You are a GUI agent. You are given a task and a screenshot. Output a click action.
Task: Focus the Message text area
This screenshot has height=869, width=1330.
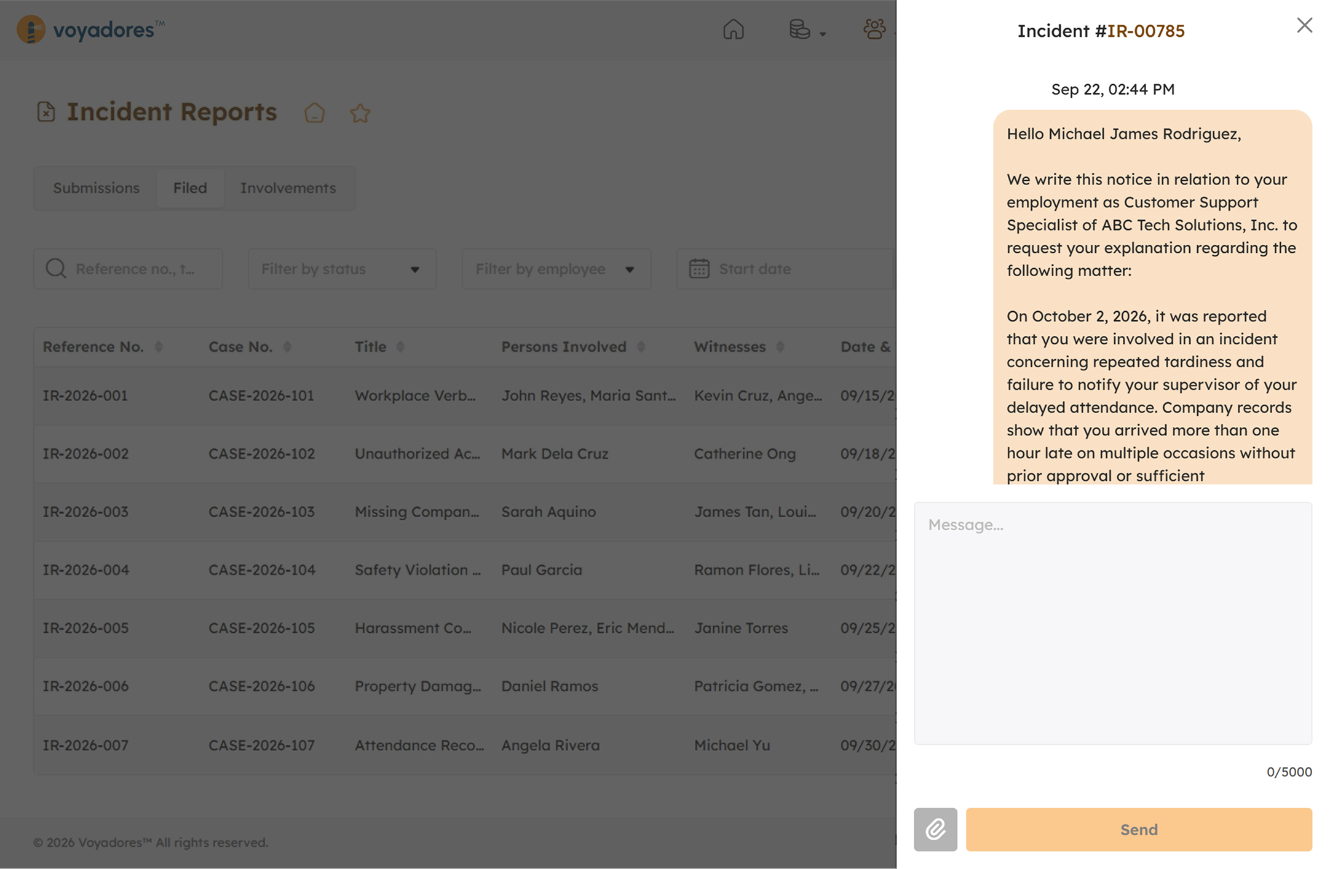pos(1113,623)
